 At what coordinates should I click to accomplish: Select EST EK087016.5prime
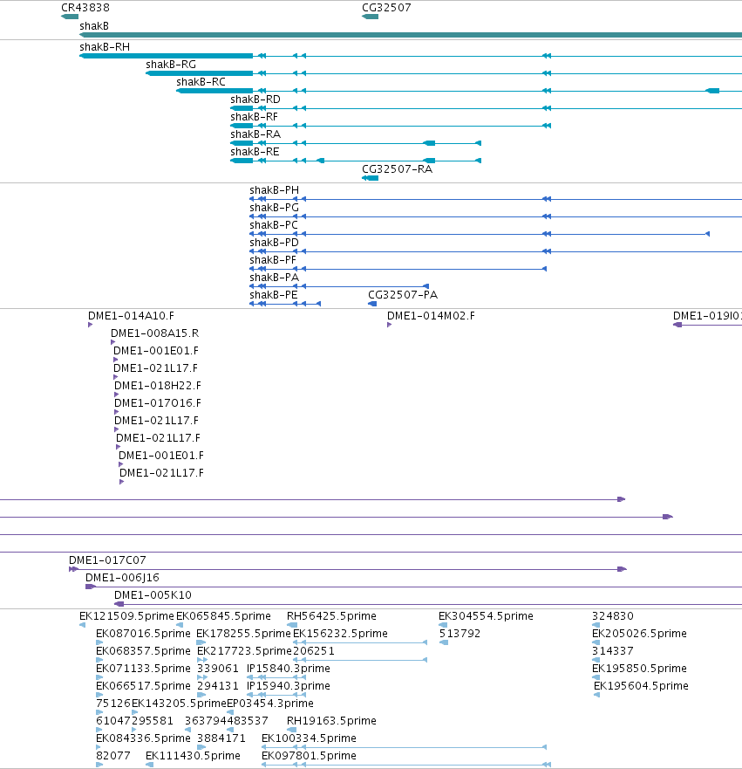[x=99, y=642]
